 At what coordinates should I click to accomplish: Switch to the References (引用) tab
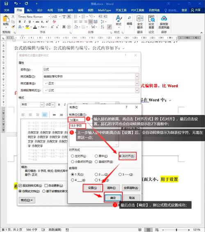click(60, 10)
